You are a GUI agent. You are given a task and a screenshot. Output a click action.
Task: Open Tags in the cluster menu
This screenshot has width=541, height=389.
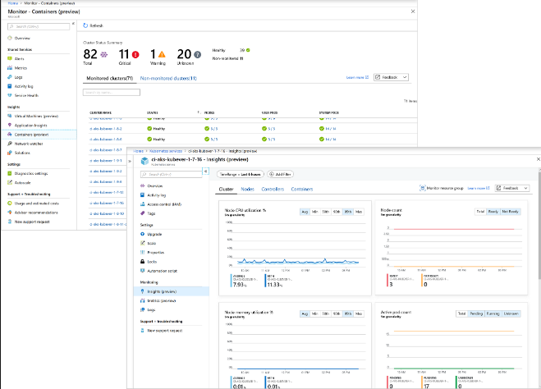[151, 213]
